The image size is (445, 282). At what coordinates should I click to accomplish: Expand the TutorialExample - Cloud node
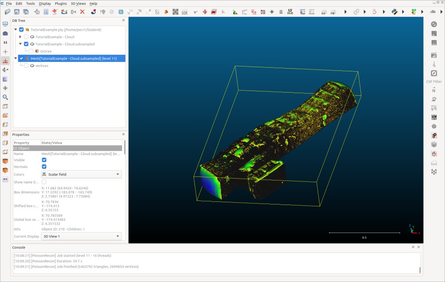(x=20, y=37)
